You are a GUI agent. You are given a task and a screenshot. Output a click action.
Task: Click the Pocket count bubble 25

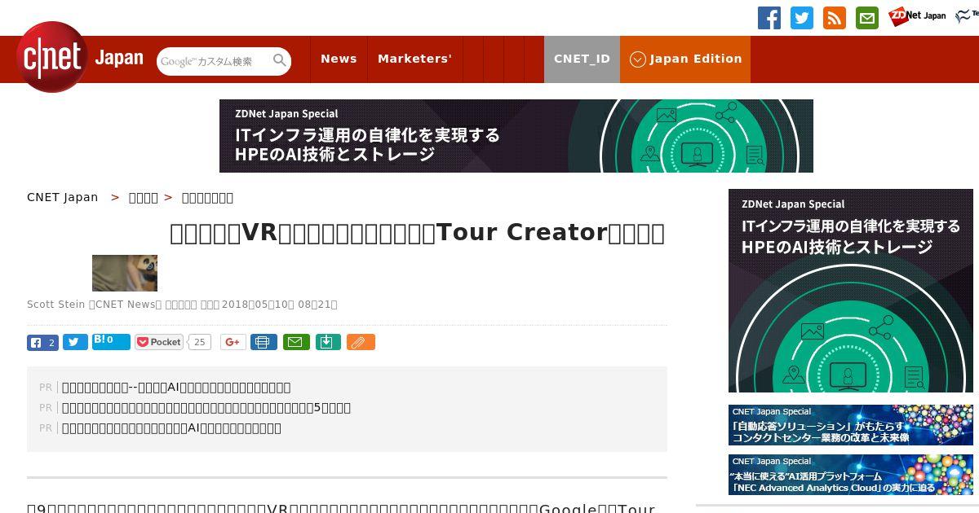(x=200, y=342)
